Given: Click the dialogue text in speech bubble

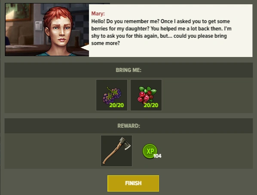Looking at the screenshot, I should pyautogui.click(x=161, y=32).
